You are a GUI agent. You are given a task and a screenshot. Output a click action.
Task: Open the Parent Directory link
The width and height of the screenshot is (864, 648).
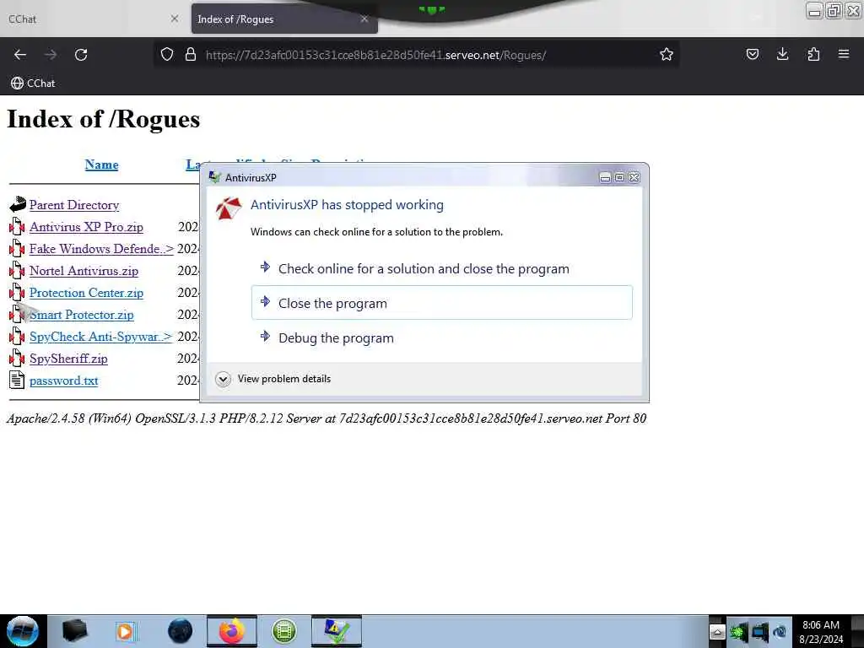[74, 205]
